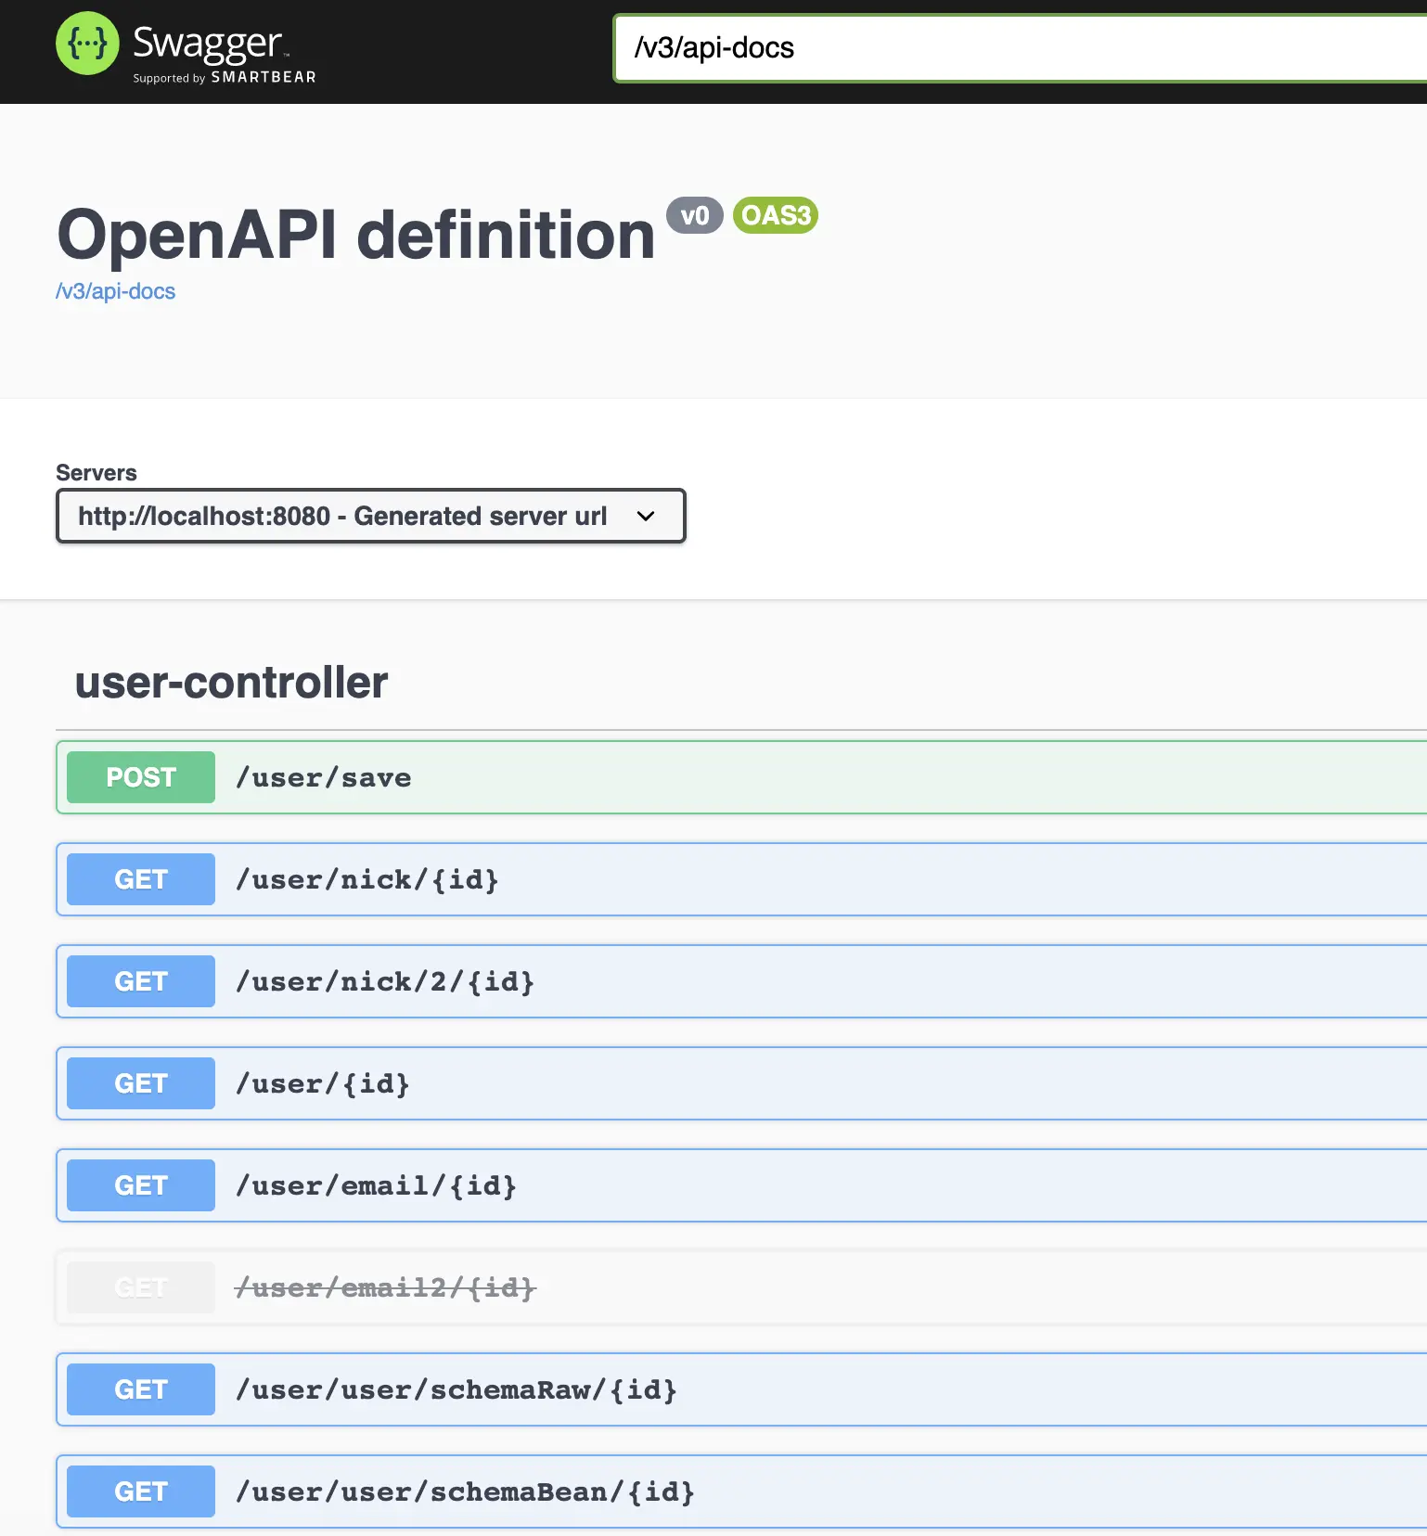Collapse the user-controller section

coord(231,683)
